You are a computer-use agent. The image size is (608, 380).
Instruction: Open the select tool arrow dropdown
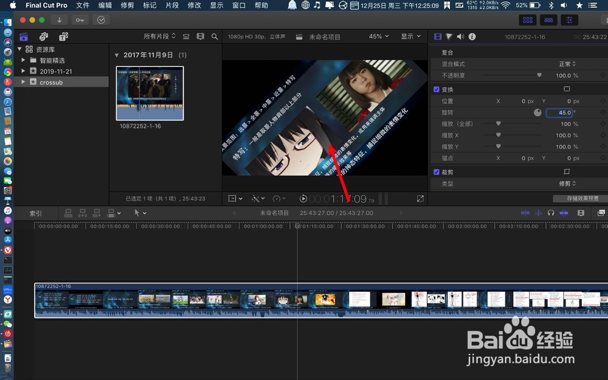point(140,213)
